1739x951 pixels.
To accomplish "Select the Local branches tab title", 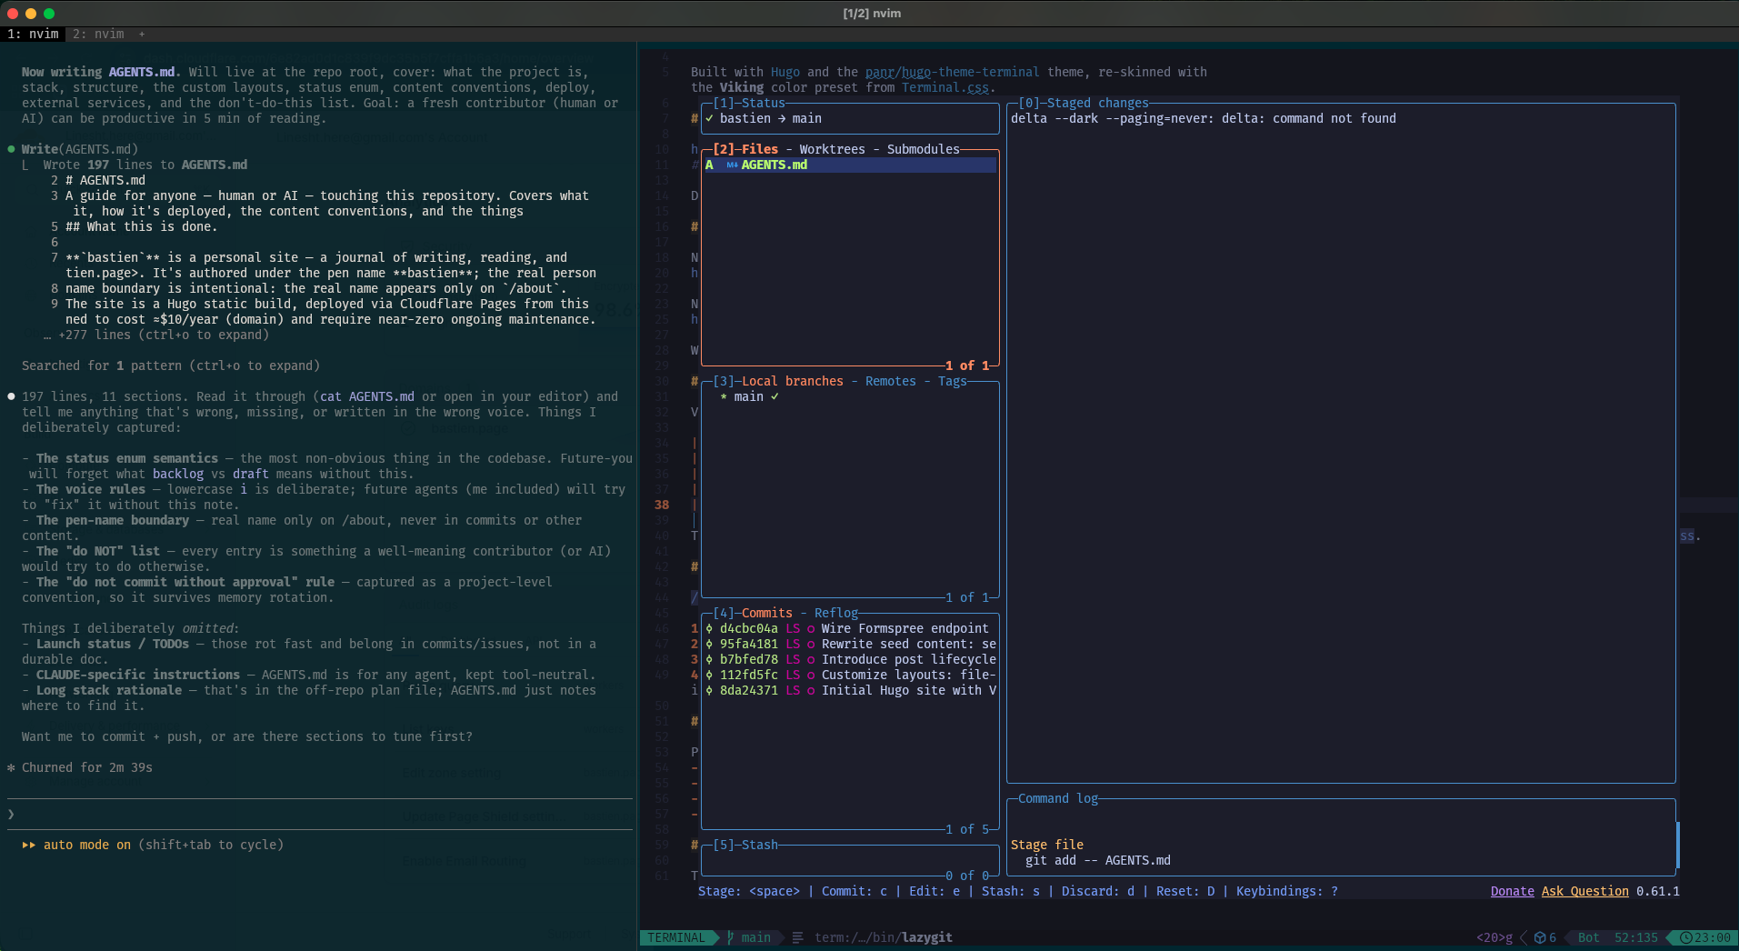I will coord(792,381).
